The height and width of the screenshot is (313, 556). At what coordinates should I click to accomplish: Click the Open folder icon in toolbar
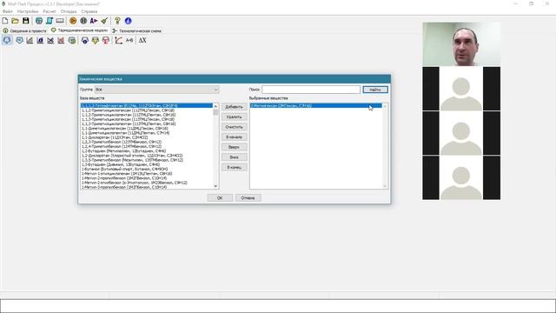click(x=16, y=21)
